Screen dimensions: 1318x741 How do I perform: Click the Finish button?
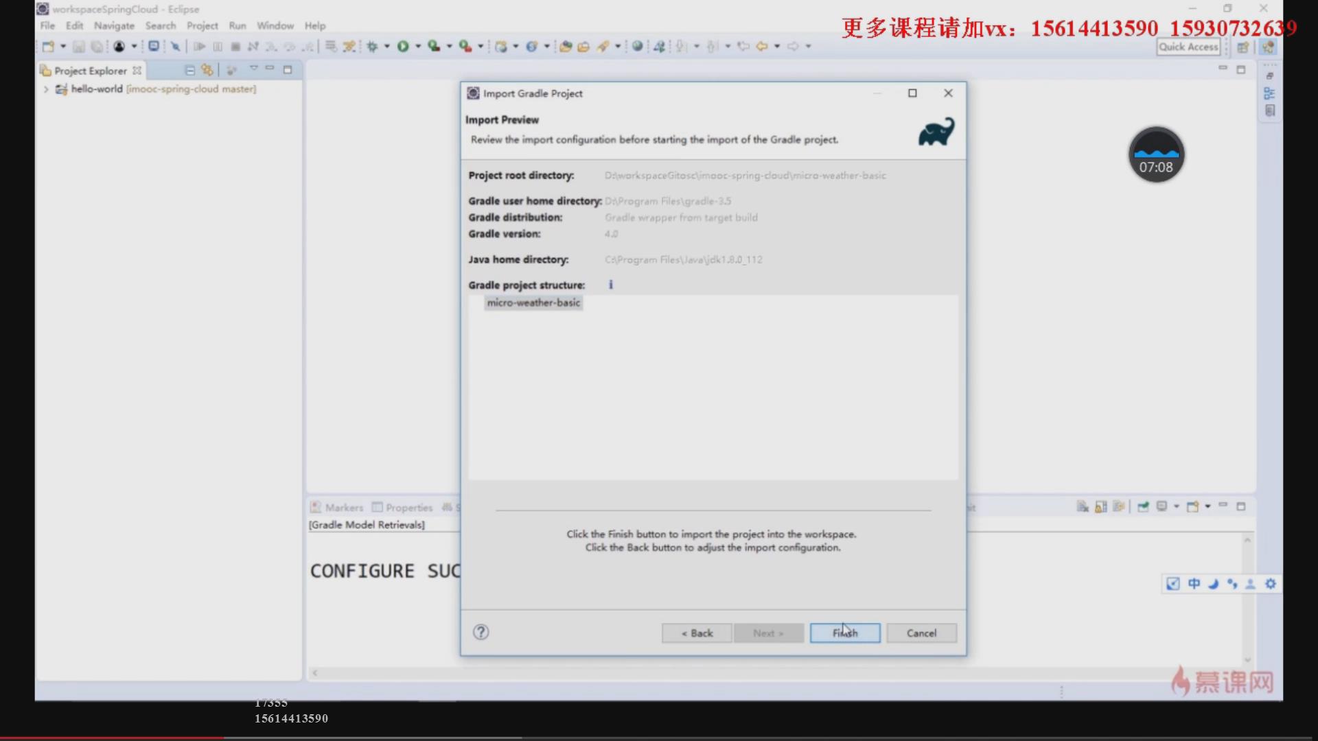point(844,633)
